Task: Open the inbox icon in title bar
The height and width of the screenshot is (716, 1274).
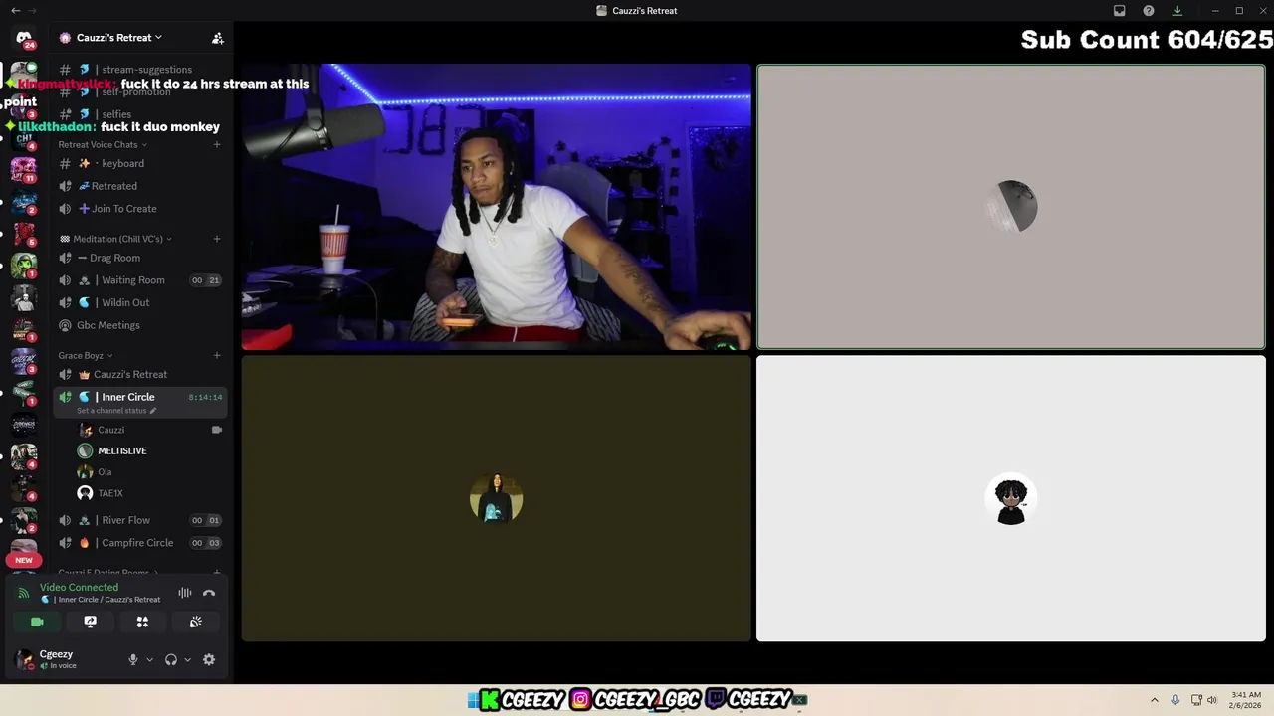Action: pyautogui.click(x=1119, y=11)
